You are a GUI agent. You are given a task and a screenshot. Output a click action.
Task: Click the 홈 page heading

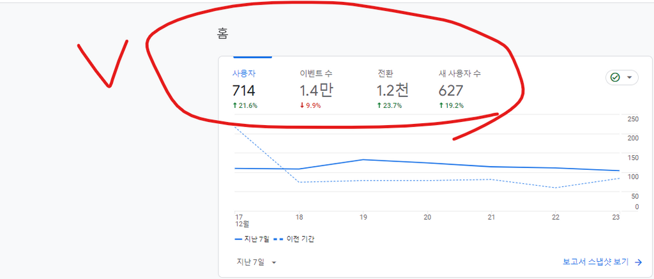click(x=222, y=34)
